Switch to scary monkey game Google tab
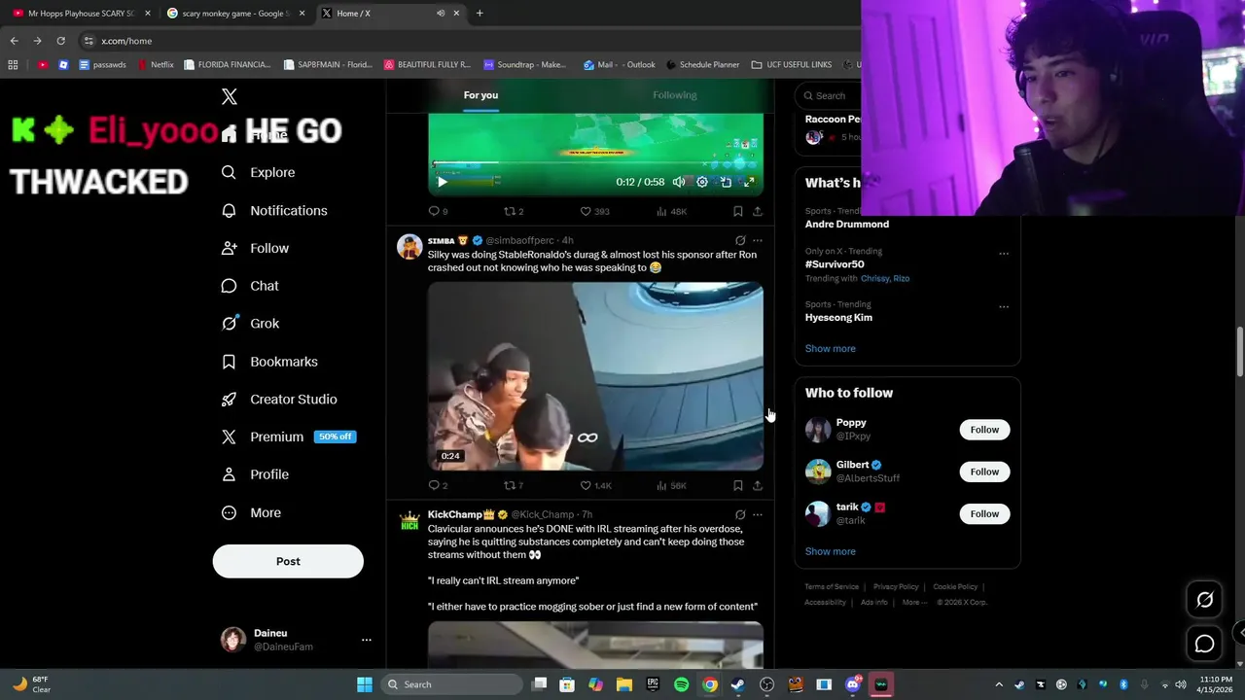This screenshot has width=1245, height=700. pos(234,14)
